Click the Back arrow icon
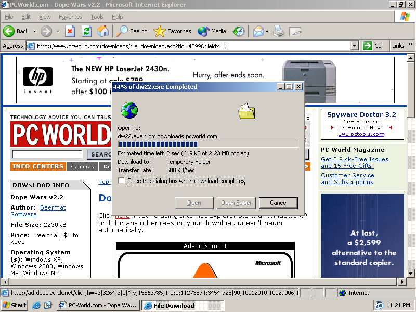This screenshot has height=312, width=416. tap(9, 31)
